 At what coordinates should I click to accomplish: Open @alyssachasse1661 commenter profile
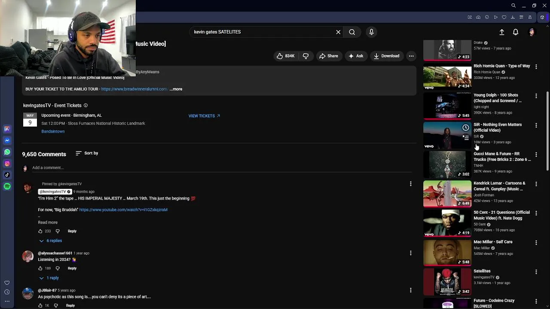[x=55, y=253]
